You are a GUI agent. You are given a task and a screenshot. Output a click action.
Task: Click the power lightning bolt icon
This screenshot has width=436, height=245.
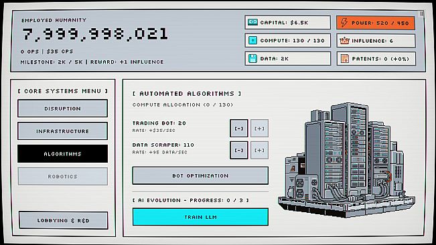coord(344,23)
